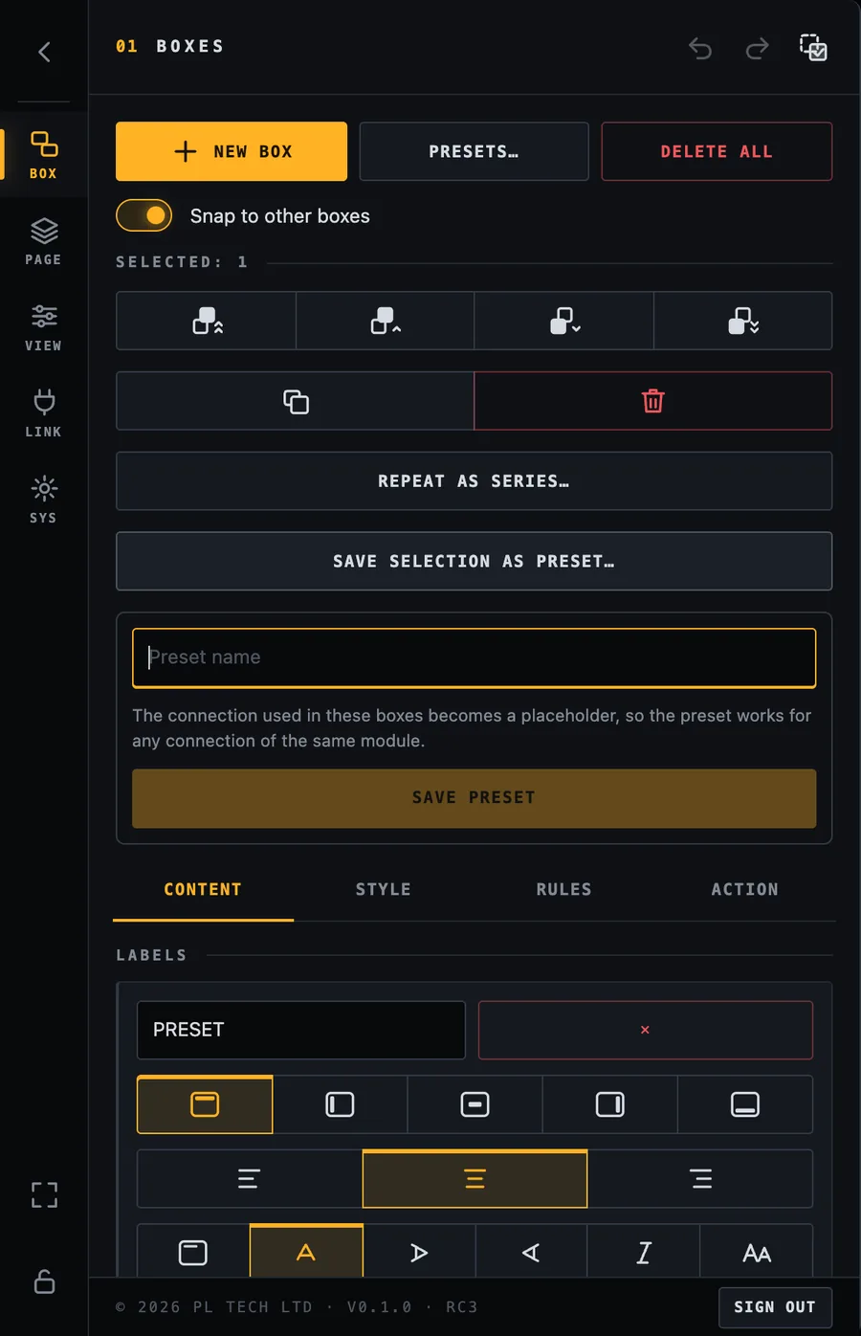Click the redo arrow icon

point(757,48)
